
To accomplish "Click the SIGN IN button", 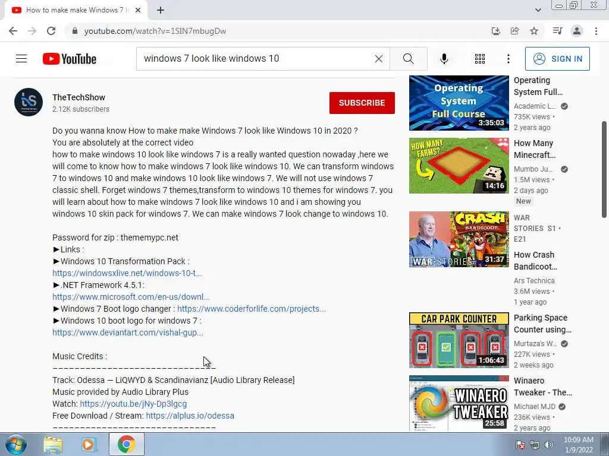I will [557, 59].
